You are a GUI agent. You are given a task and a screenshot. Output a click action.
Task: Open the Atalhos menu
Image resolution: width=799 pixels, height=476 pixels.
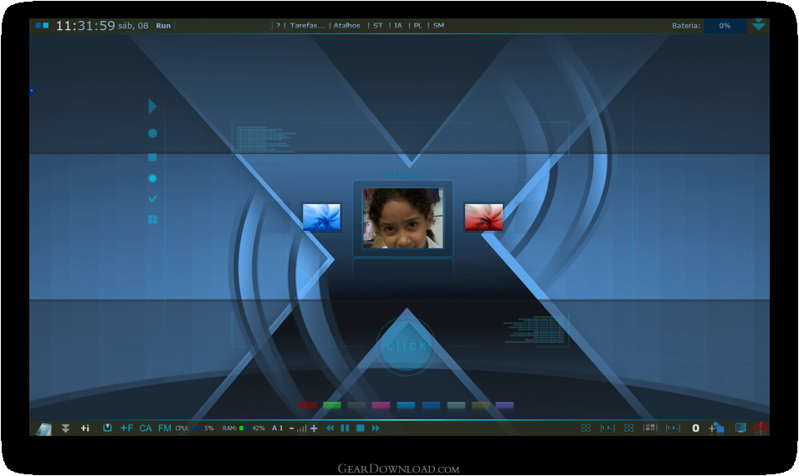tap(346, 25)
